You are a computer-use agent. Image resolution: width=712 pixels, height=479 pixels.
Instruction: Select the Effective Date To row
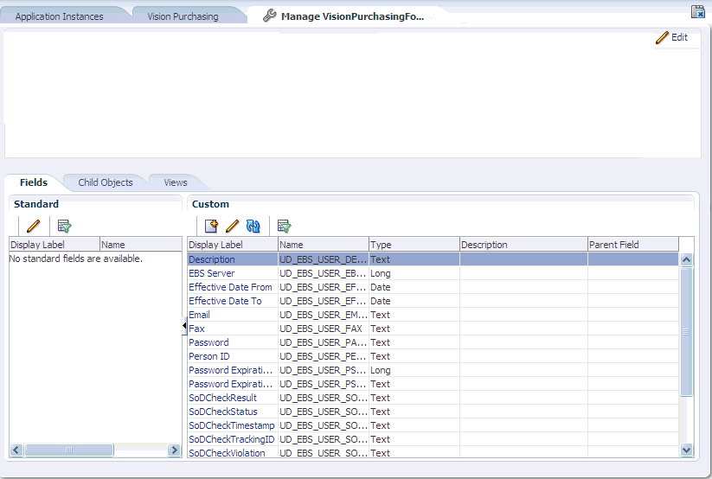(433, 301)
